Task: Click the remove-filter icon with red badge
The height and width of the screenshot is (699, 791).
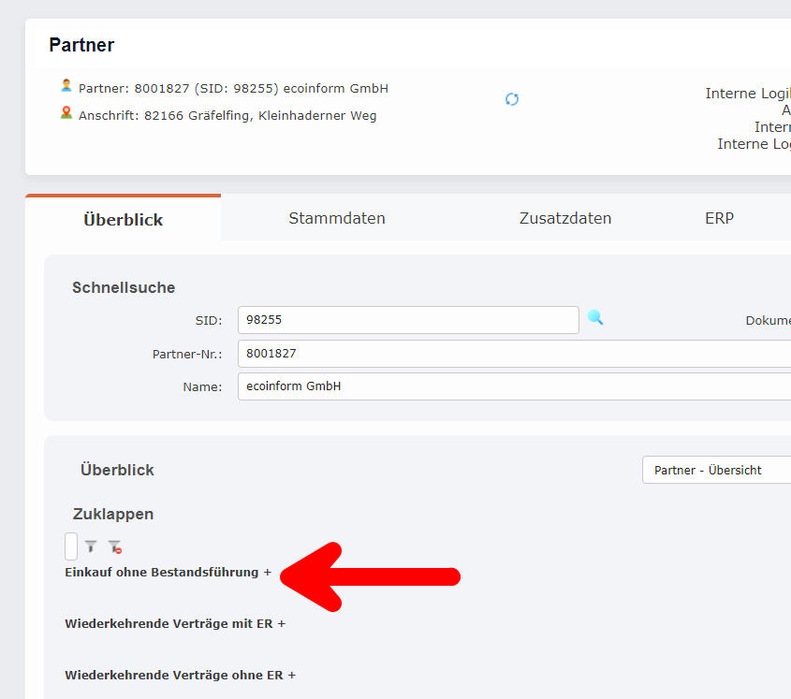Action: pyautogui.click(x=113, y=546)
